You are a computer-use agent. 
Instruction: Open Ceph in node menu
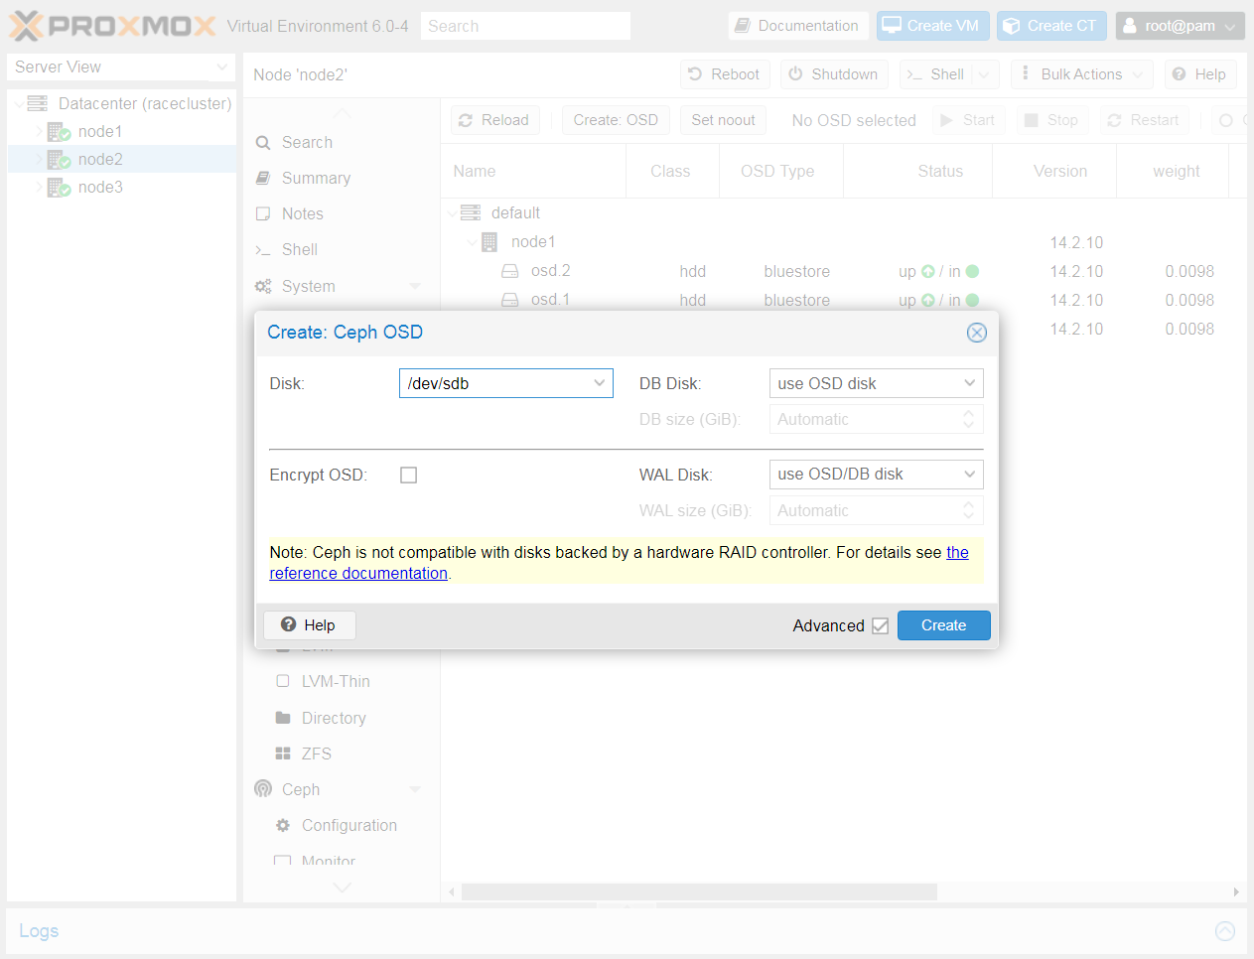pos(301,789)
